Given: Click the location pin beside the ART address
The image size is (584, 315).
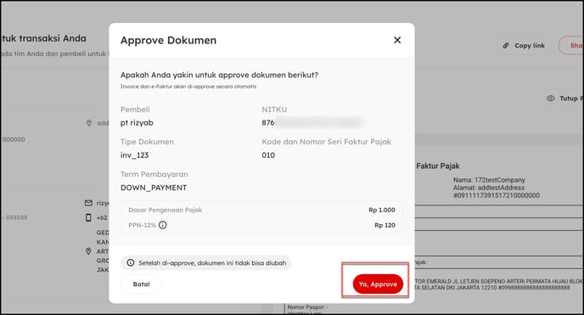Looking at the screenshot, I should pyautogui.click(x=88, y=251).
